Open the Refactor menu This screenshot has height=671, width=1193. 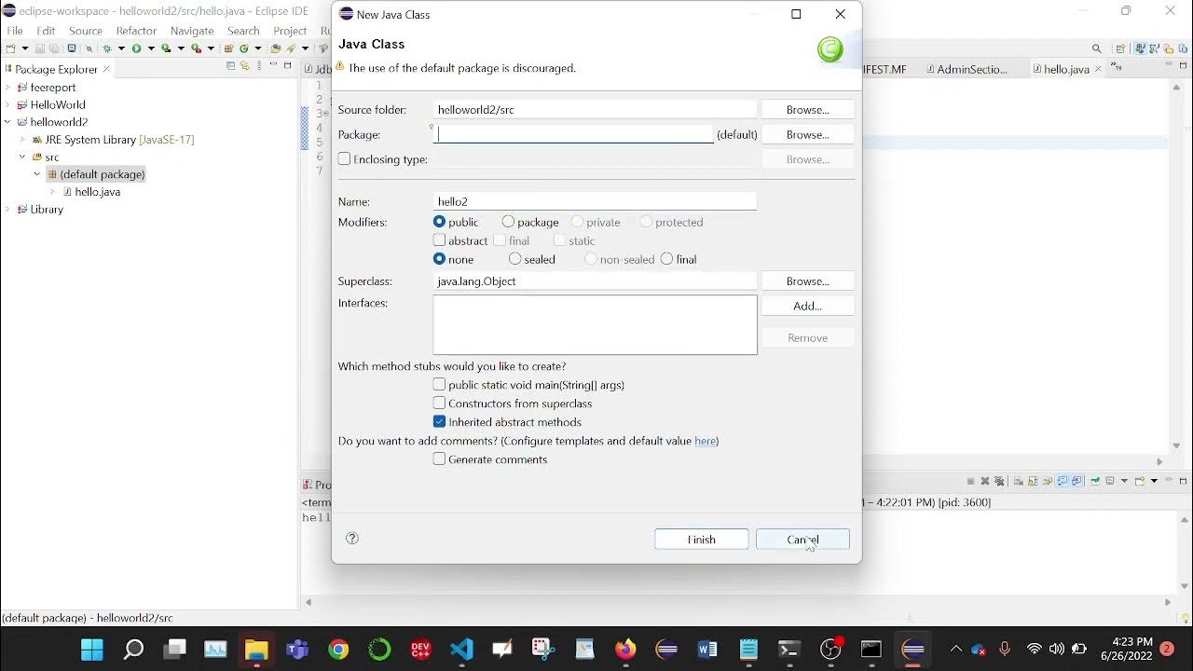136,31
